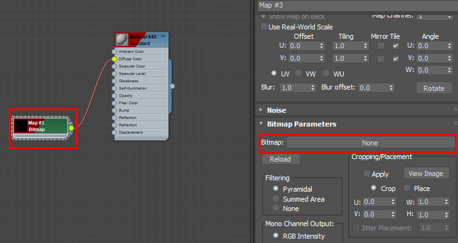This screenshot has height=243, width=458.
Task: Select the Crop radio button
Action: coord(373,188)
